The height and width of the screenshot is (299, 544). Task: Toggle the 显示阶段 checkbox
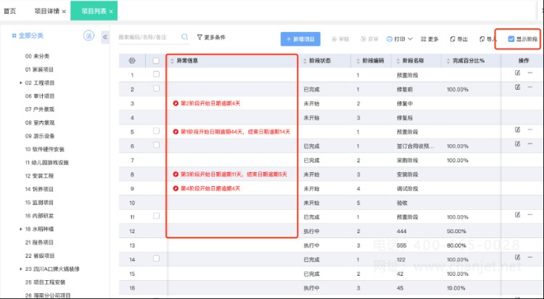coord(511,39)
